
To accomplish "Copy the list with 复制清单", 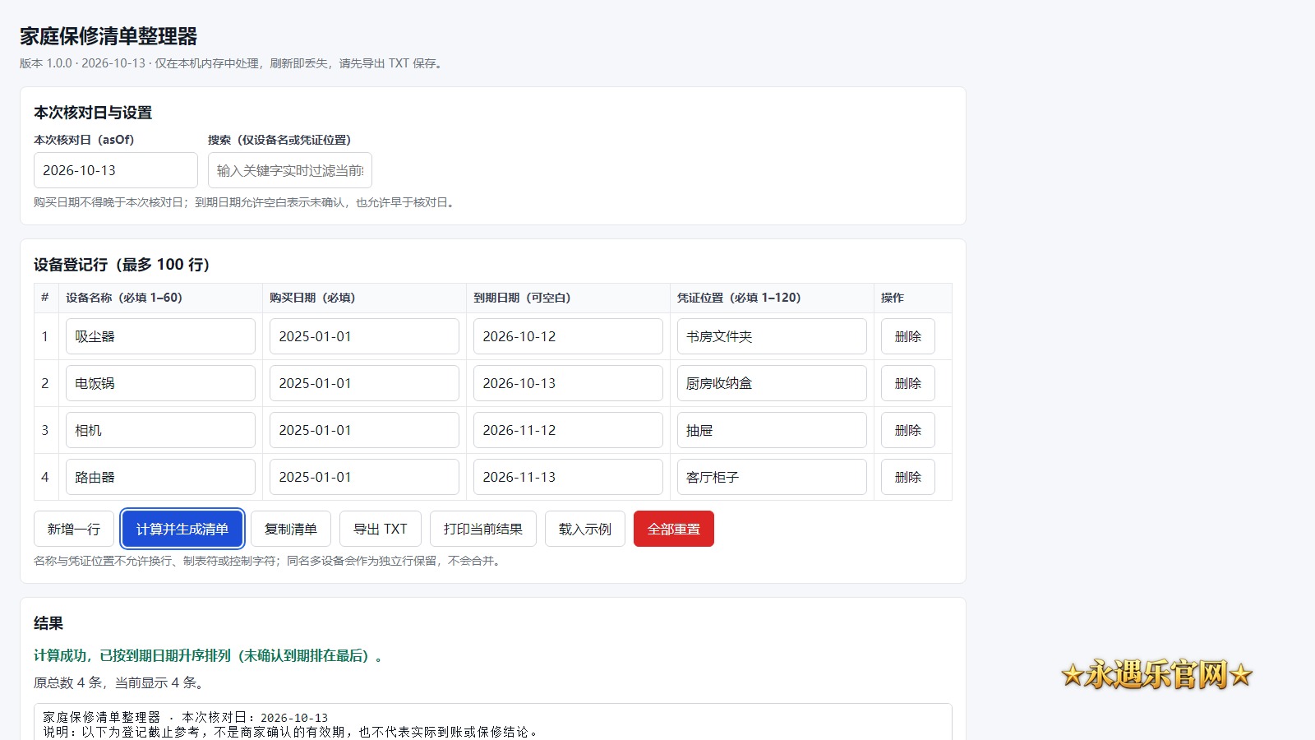I will pyautogui.click(x=291, y=529).
